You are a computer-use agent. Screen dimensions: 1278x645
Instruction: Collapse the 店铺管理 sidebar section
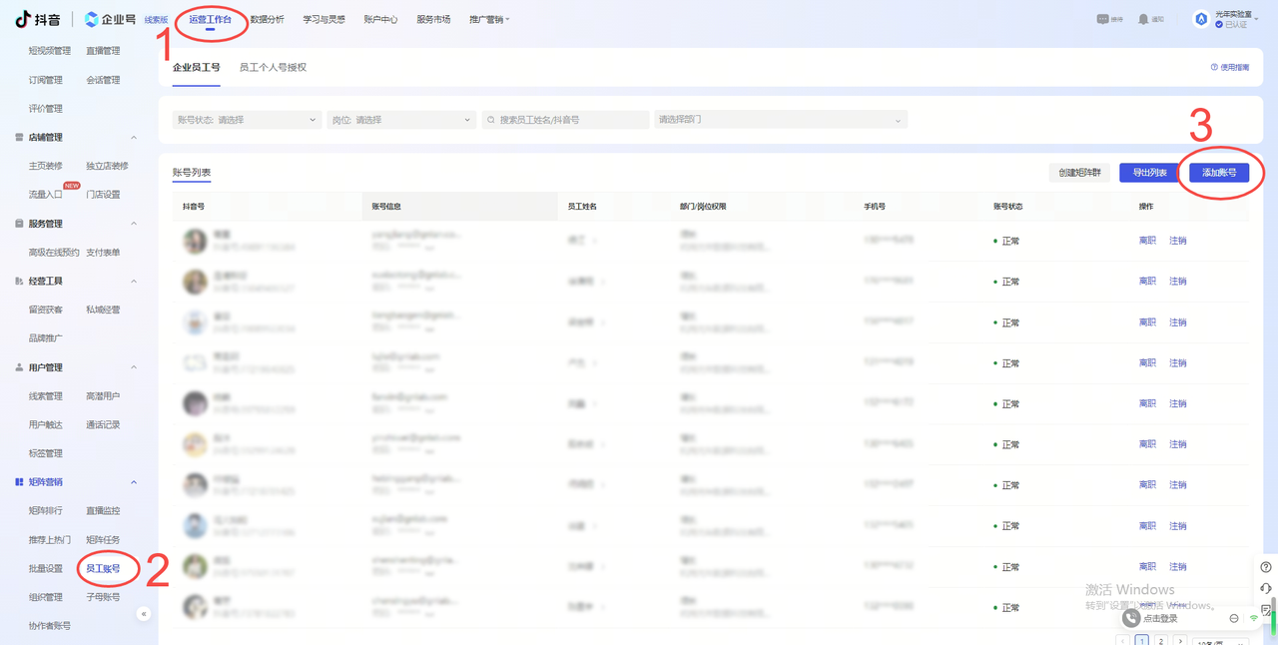click(134, 138)
